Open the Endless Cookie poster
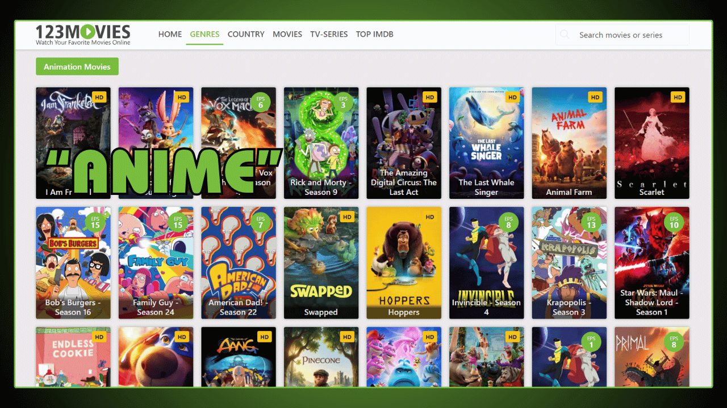Viewport: 727px width, 408px height. pos(73,357)
